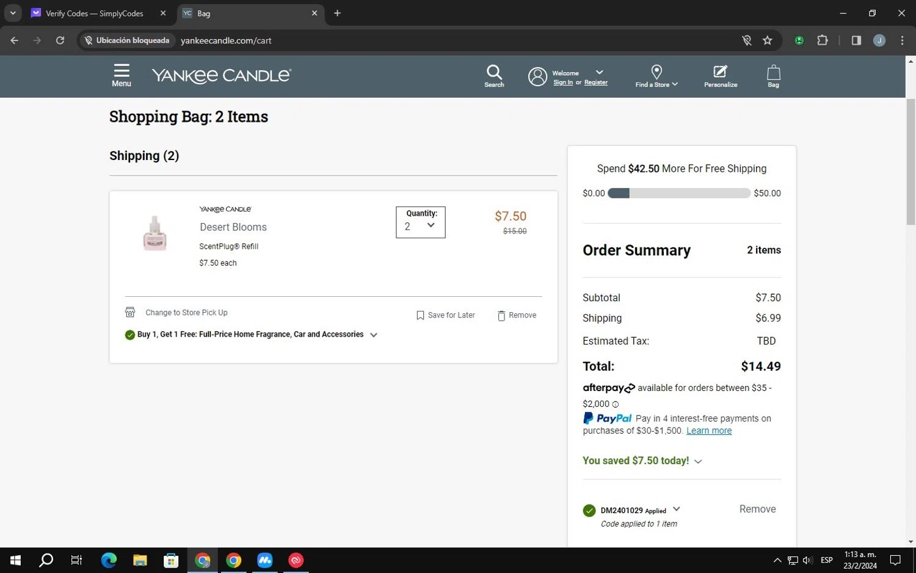Screen dimensions: 916x573
Task: Remove the DM2401029 promo code
Action: pyautogui.click(x=757, y=509)
